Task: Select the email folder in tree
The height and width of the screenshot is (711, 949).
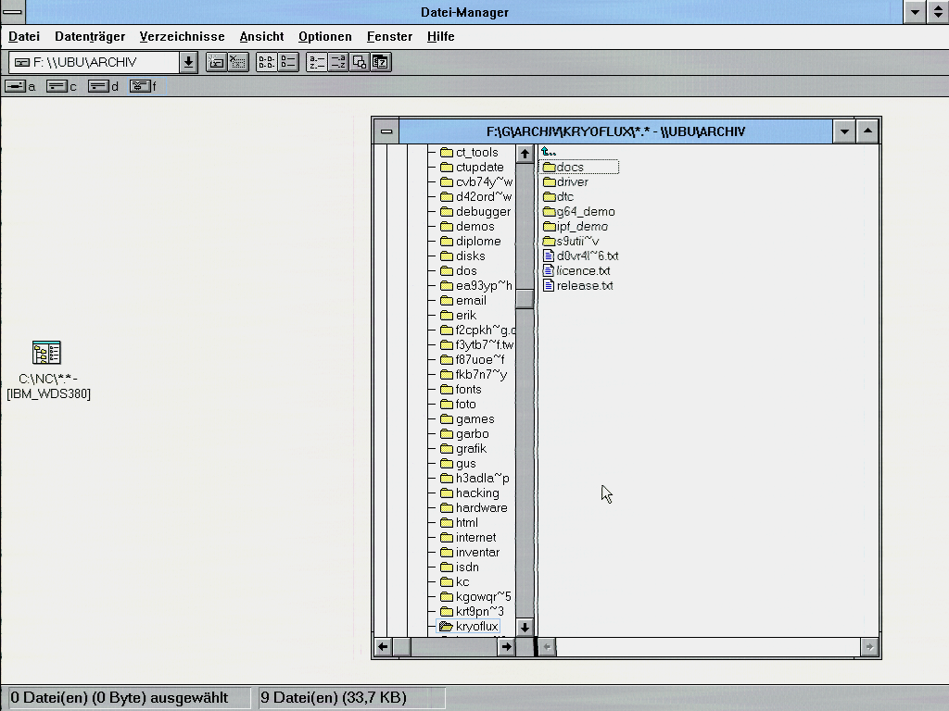Action: [463, 301]
